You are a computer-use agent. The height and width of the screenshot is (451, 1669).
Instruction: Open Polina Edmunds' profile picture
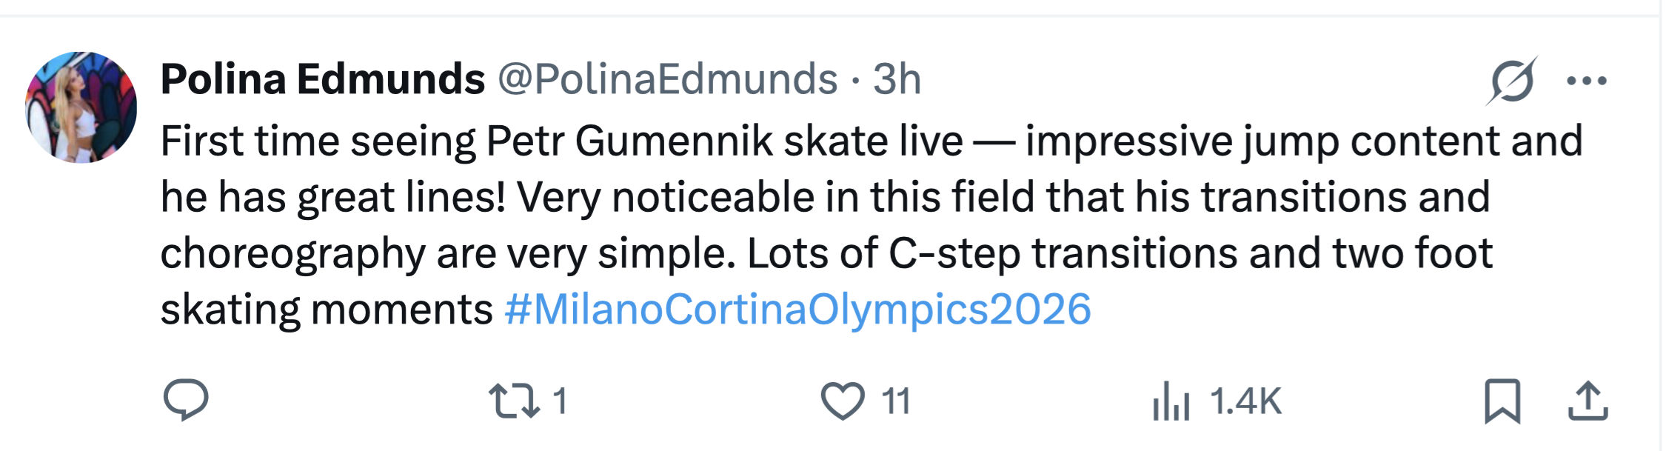[x=81, y=107]
